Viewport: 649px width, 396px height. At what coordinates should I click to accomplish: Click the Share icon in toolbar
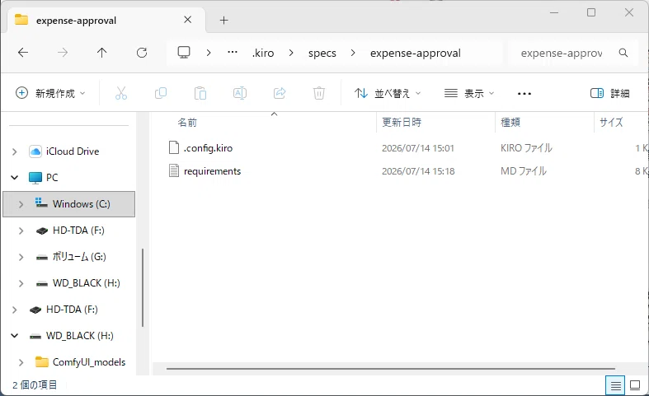(x=280, y=93)
